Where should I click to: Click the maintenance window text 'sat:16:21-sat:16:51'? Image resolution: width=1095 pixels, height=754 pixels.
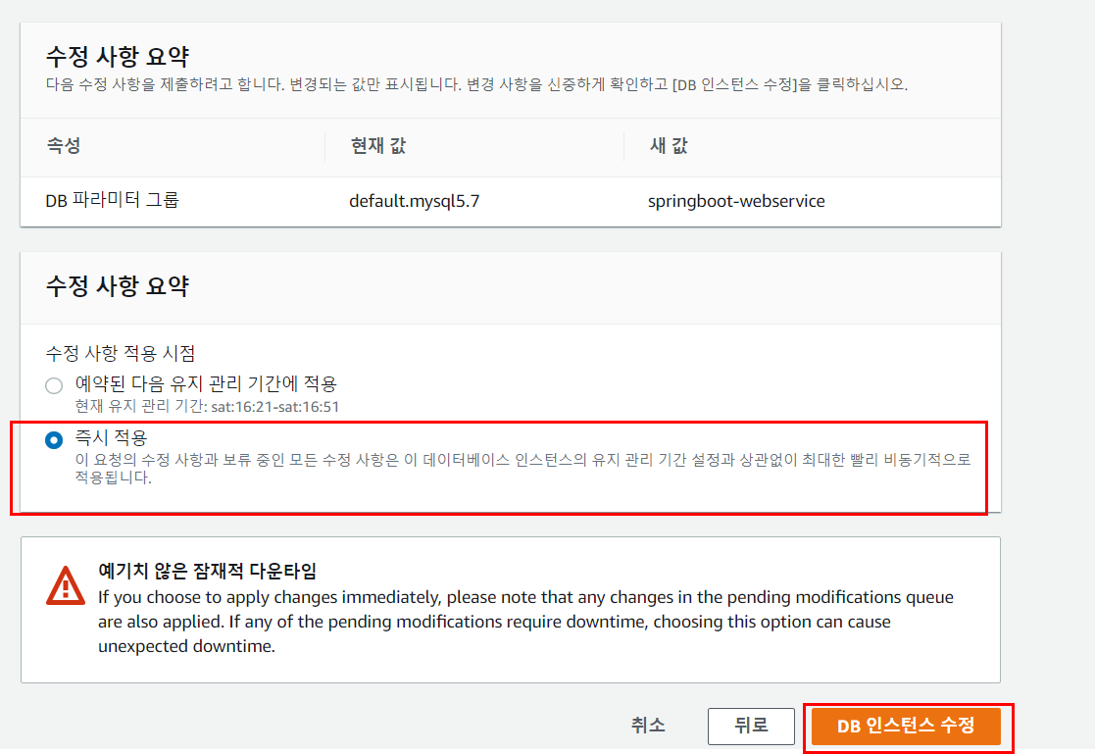[x=275, y=407]
